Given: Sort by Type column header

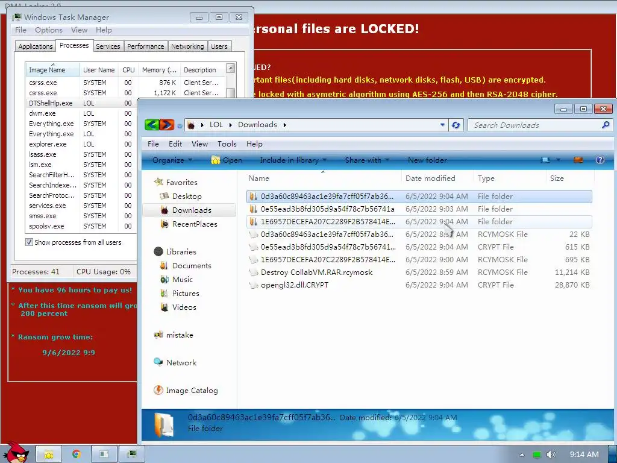Looking at the screenshot, I should point(510,178).
